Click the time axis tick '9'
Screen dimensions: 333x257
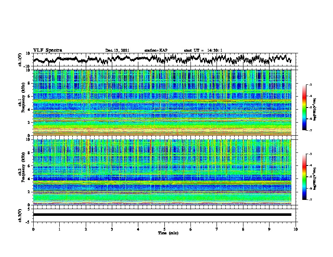tap(269, 229)
